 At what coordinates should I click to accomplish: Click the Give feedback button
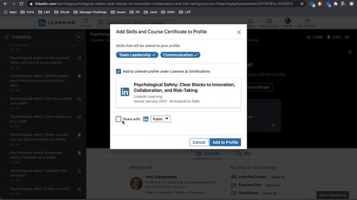pos(332,195)
